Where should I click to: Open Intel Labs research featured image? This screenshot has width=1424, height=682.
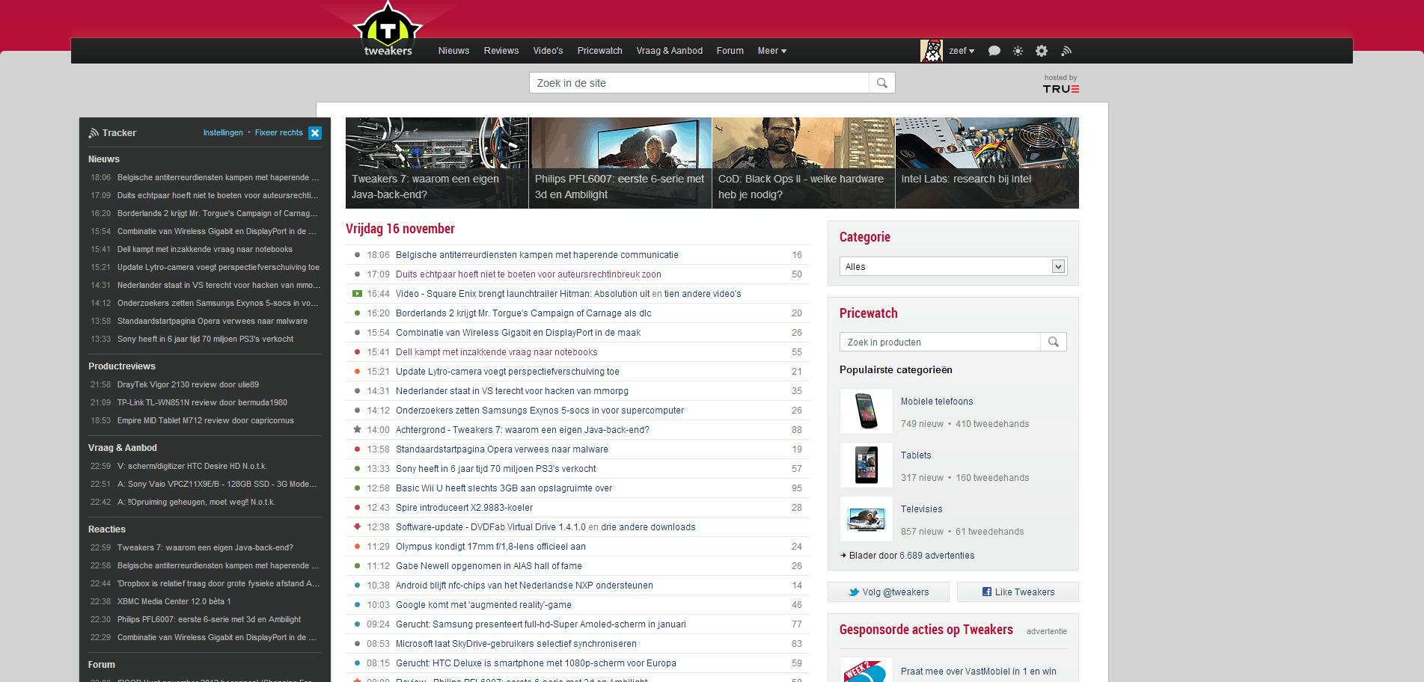pos(987,163)
